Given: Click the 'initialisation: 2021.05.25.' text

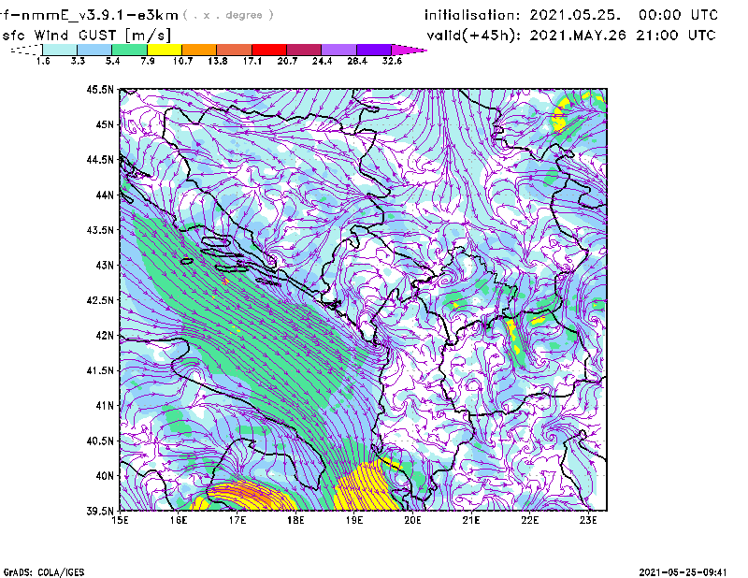Looking at the screenshot, I should pyautogui.click(x=523, y=15).
